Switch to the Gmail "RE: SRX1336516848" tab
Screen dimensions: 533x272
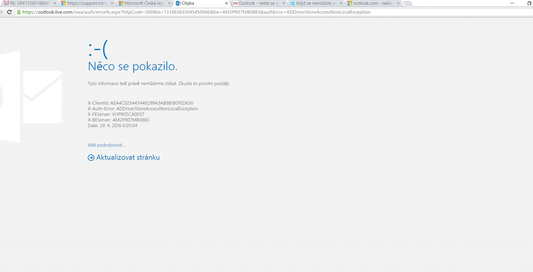(x=29, y=3)
